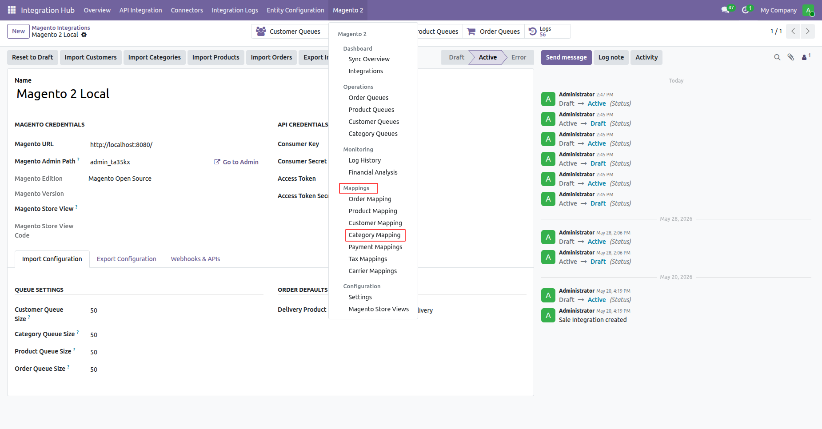Open Order Queues cart stat button
The height and width of the screenshot is (429, 822).
pyautogui.click(x=494, y=32)
